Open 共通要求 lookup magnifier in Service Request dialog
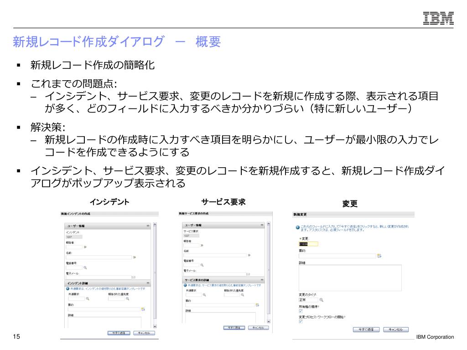 (x=204, y=295)
